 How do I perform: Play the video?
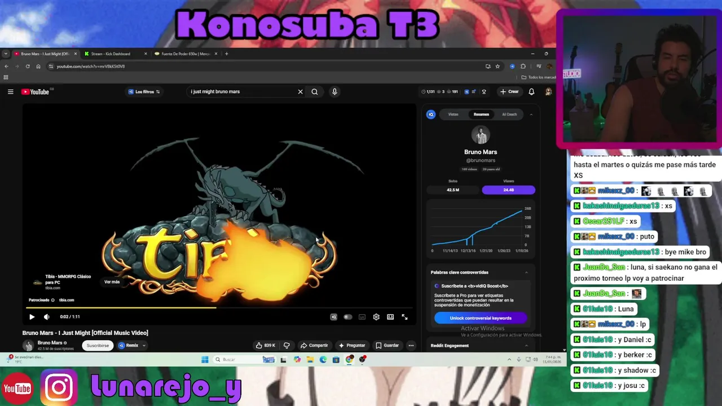coord(32,317)
